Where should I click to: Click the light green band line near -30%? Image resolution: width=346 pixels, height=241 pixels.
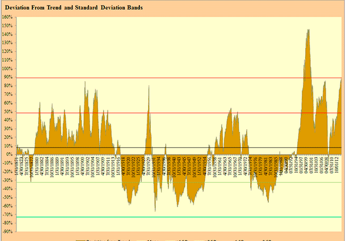[179, 182]
